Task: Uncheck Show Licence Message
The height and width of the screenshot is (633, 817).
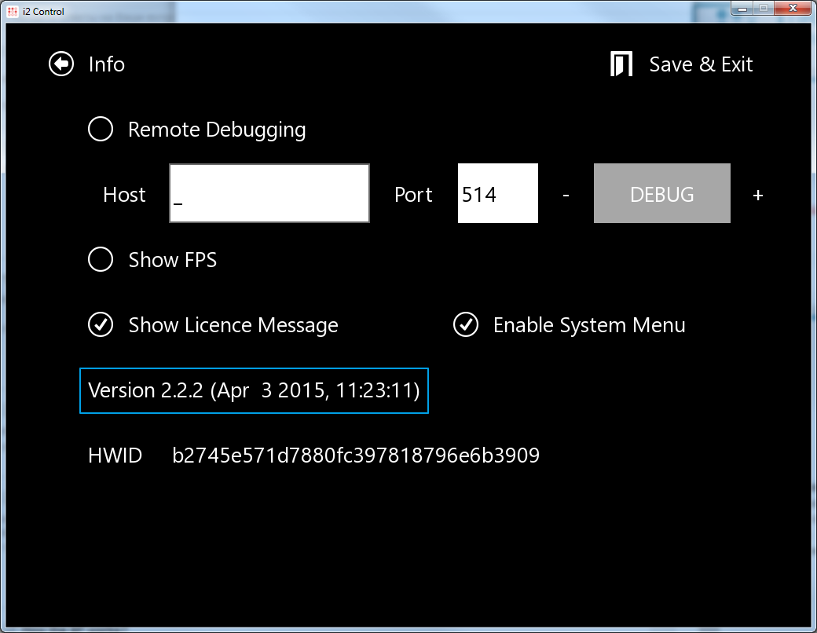Action: tap(101, 324)
